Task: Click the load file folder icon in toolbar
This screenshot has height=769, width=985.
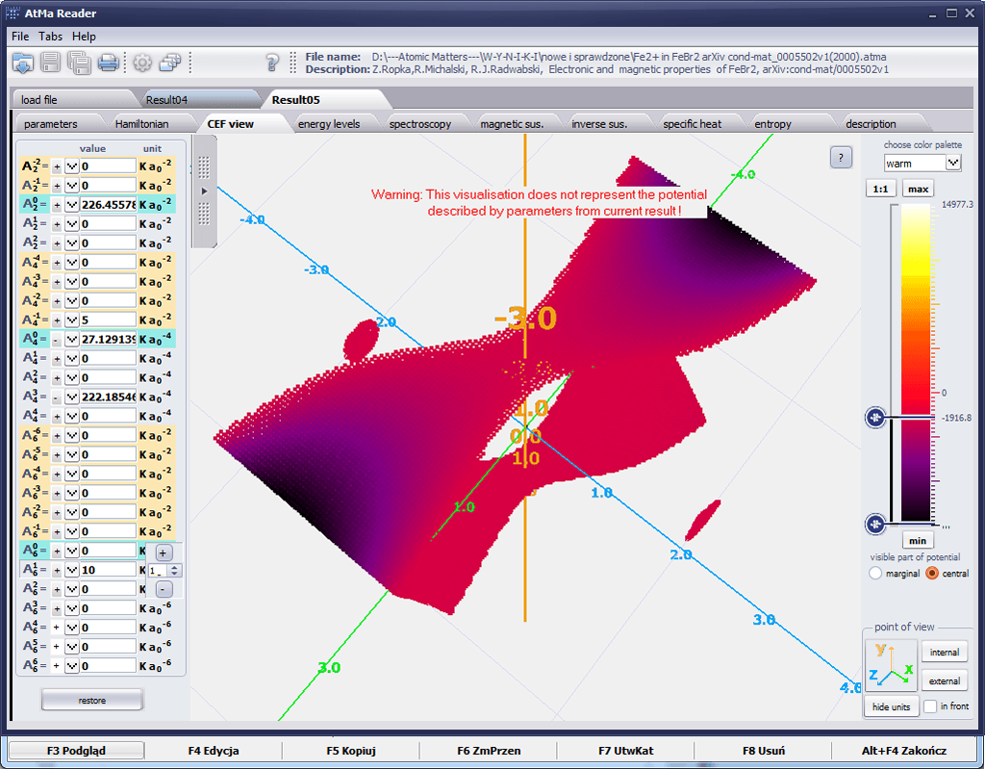Action: (23, 64)
